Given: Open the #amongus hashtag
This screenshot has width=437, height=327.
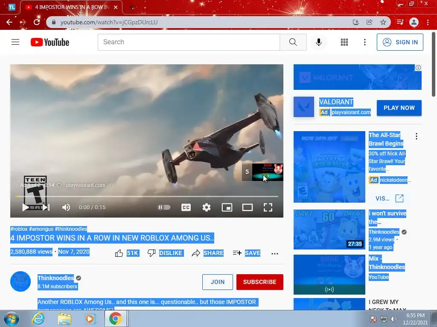Looking at the screenshot, I should pyautogui.click(x=41, y=229).
